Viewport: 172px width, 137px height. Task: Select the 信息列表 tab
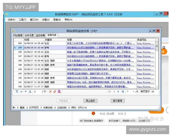[52, 35]
